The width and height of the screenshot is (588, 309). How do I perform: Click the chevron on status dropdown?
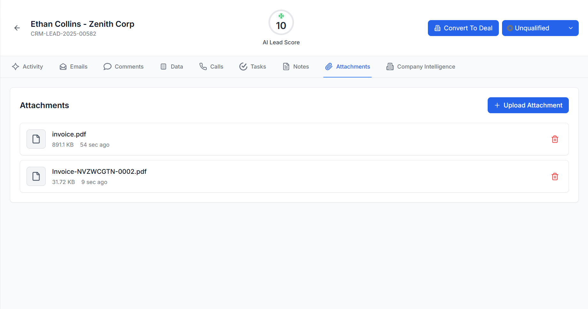point(570,28)
